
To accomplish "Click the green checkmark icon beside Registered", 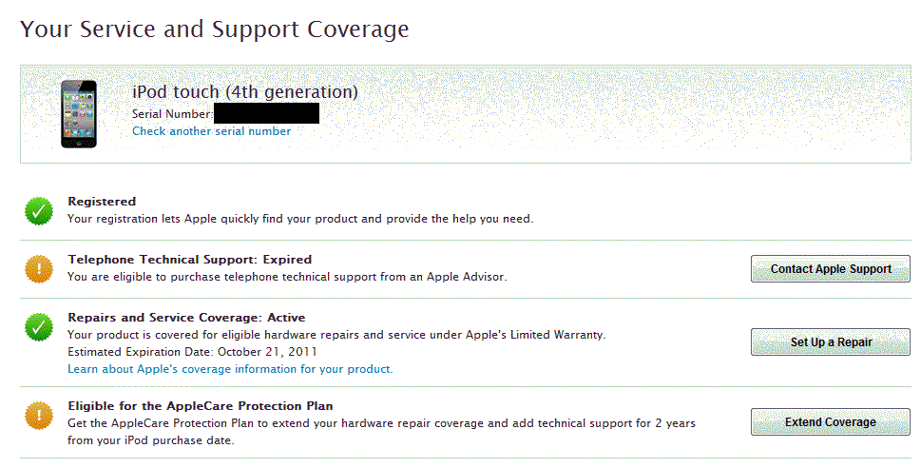I will tap(39, 210).
